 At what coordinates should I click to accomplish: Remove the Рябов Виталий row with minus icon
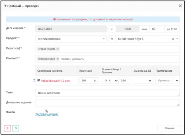tap(177, 80)
